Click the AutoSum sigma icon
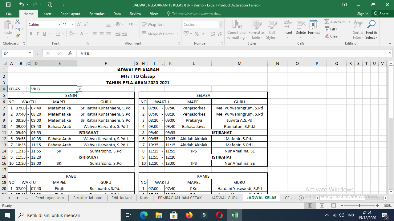The height and width of the screenshot is (221, 394). click(x=327, y=22)
